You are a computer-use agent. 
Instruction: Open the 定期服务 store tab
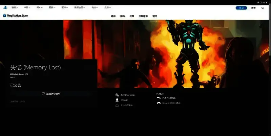point(143,16)
